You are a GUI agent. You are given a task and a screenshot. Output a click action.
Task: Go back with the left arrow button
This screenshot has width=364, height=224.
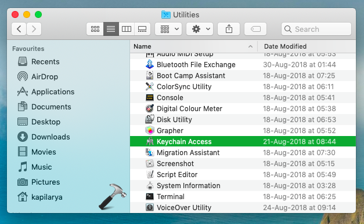tap(19, 29)
